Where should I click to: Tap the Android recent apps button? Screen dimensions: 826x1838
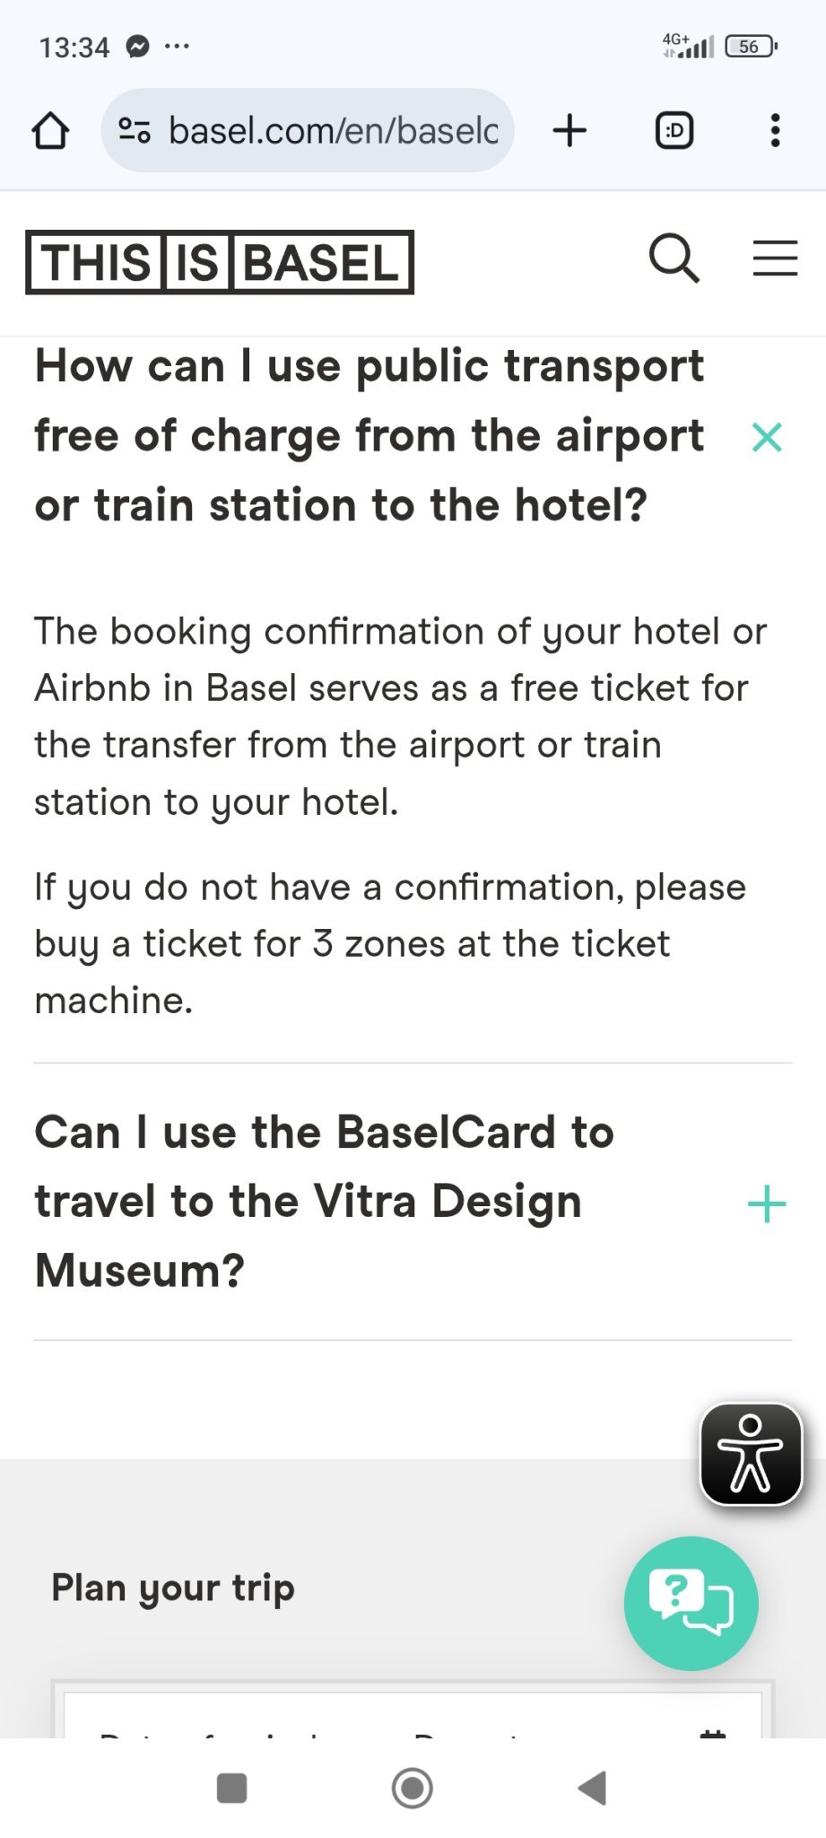(x=232, y=1788)
